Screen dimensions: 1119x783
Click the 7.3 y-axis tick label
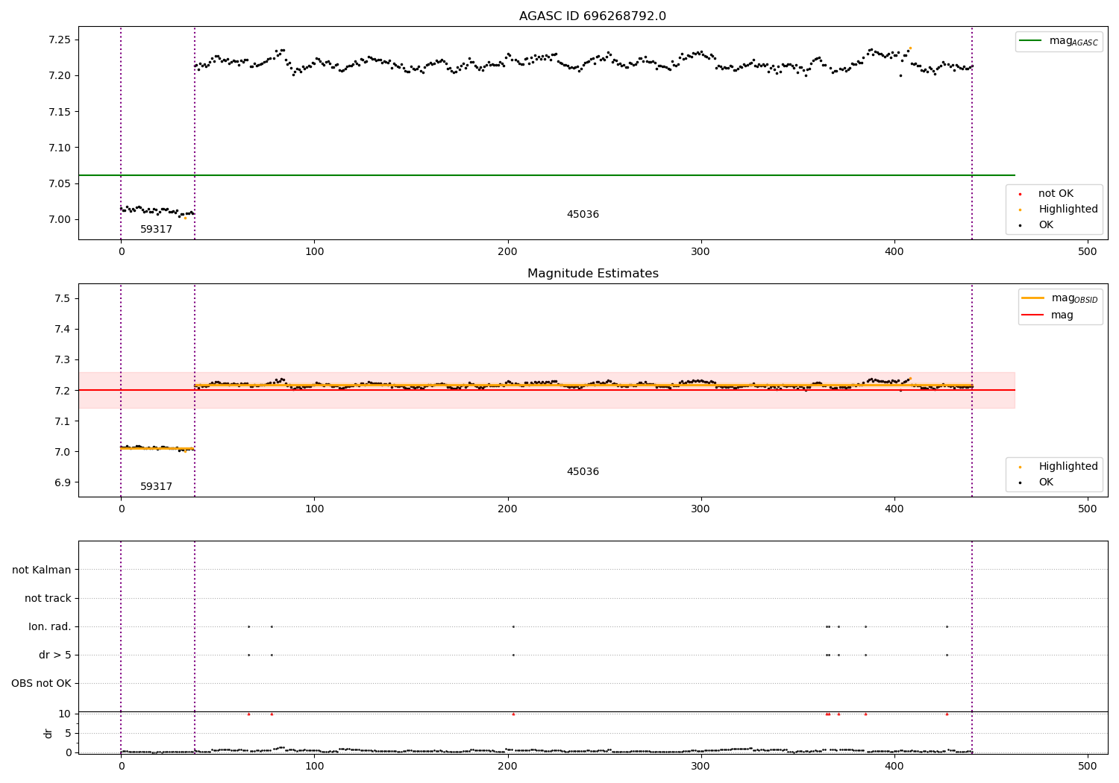coord(63,359)
